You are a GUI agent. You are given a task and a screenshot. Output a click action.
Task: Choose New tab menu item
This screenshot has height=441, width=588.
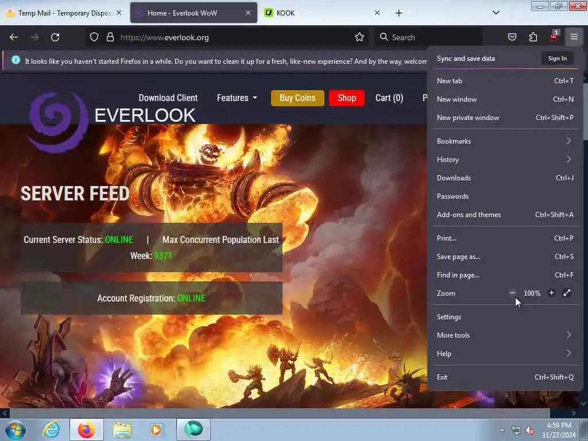pos(505,80)
